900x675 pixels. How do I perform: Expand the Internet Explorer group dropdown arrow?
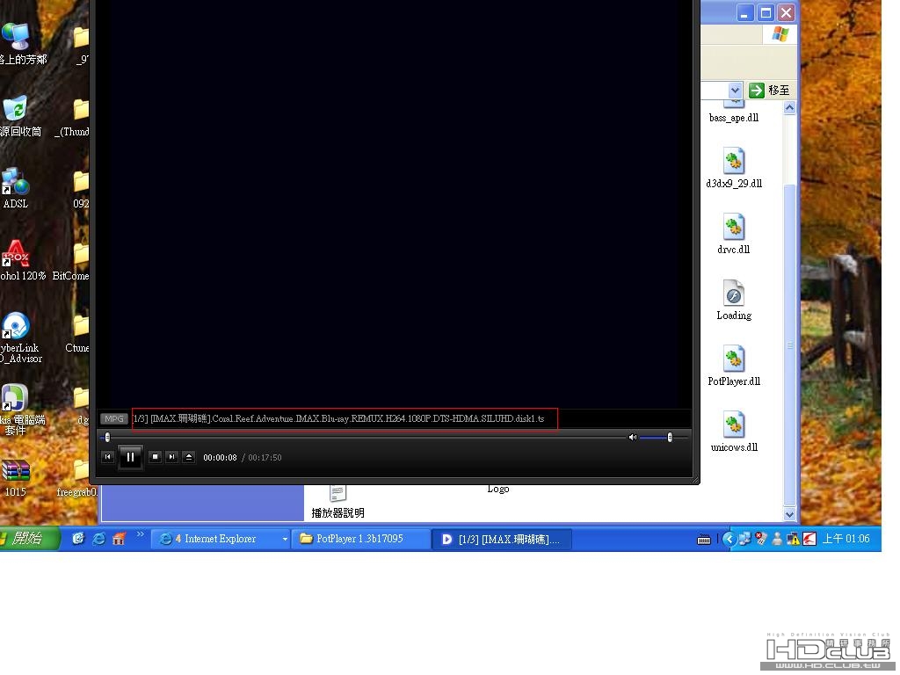(285, 539)
